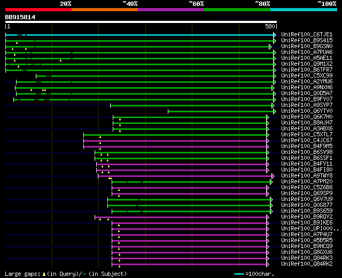Image resolution: width=342 pixels, height=278 pixels.
Task: Click the yellow gap marker under B9S415 bar
Action: click(x=17, y=43)
